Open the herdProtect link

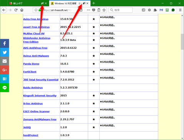click(x=31, y=135)
